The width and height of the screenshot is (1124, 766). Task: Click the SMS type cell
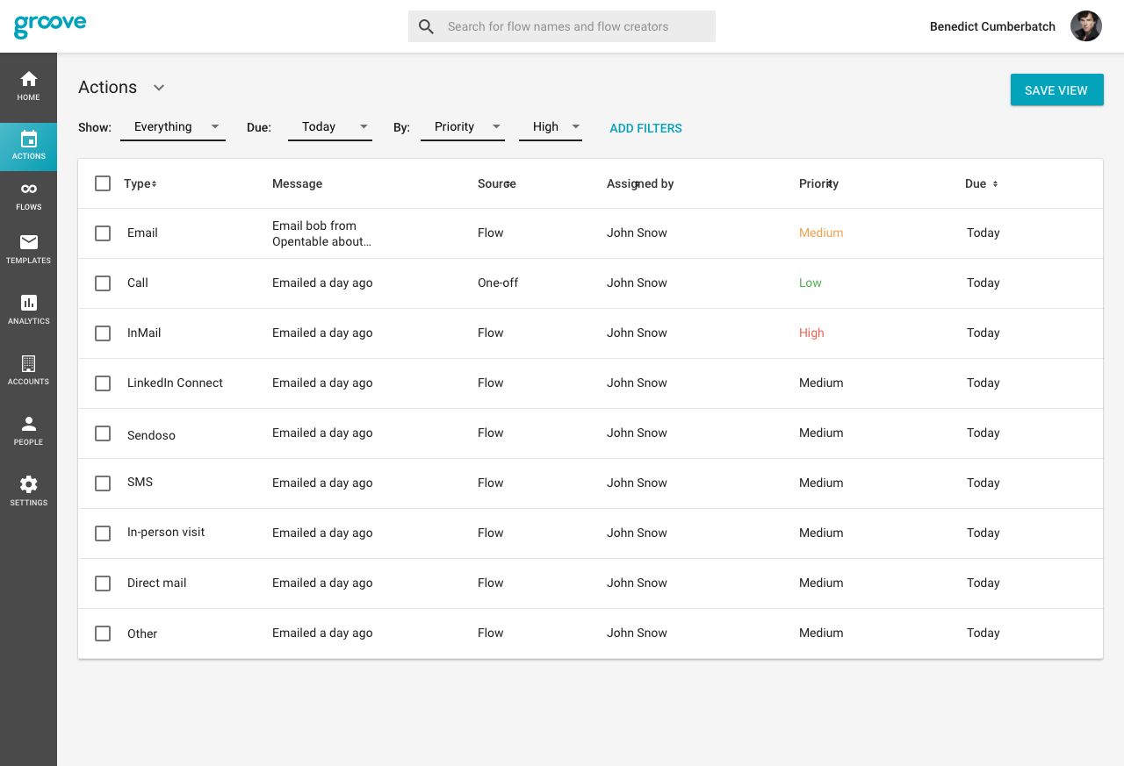click(140, 482)
